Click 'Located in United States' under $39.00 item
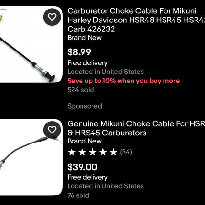 105,186
